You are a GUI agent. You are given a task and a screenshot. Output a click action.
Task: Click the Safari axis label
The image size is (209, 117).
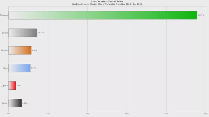pyautogui.click(x=5, y=33)
